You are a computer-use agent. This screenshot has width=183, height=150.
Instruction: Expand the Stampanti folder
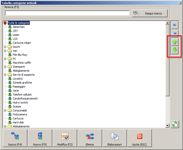(x=5, y=67)
